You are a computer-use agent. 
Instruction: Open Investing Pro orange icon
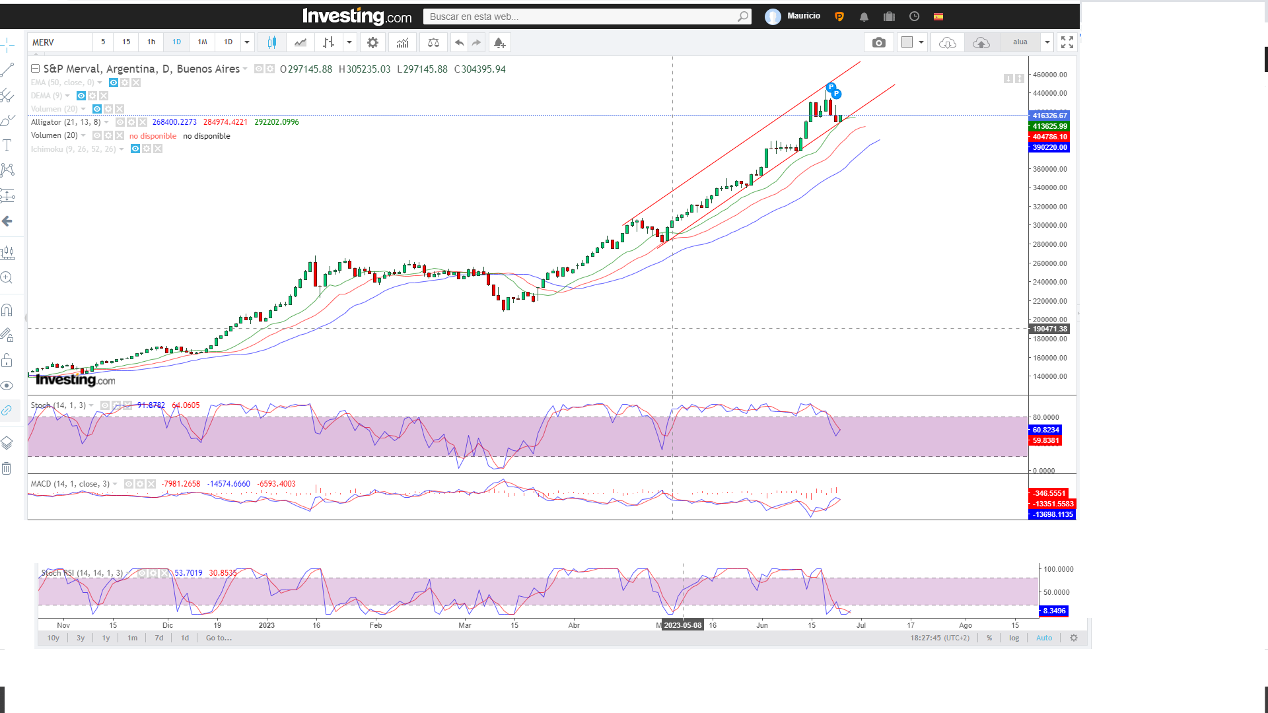pyautogui.click(x=839, y=17)
